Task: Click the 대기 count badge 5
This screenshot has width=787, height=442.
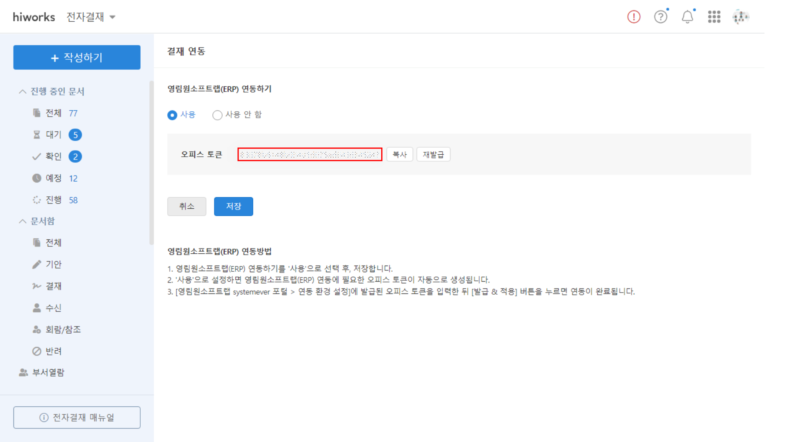Action: (75, 135)
